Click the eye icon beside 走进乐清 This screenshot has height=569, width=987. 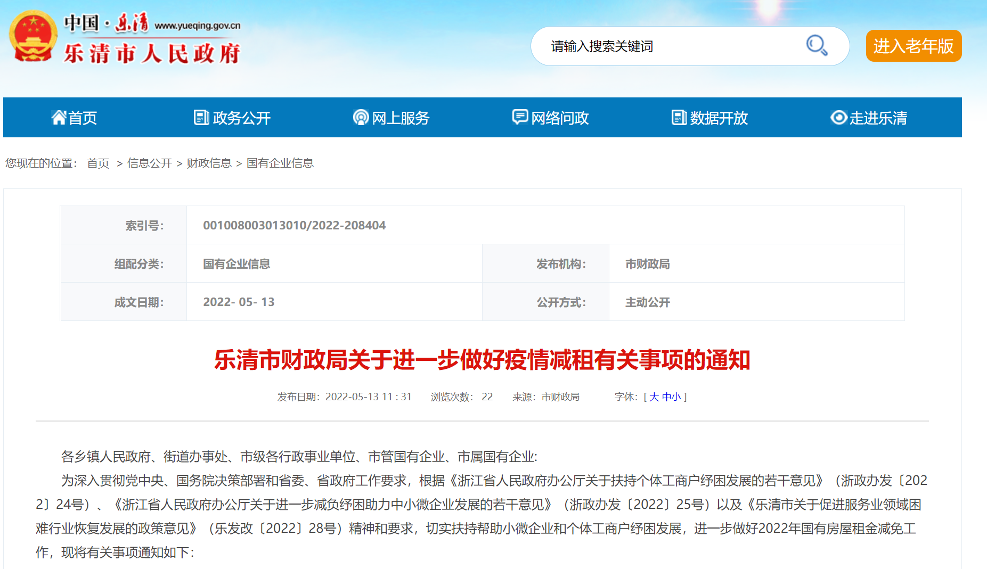click(838, 117)
